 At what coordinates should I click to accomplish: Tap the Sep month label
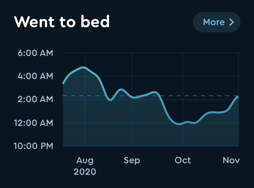point(132,161)
